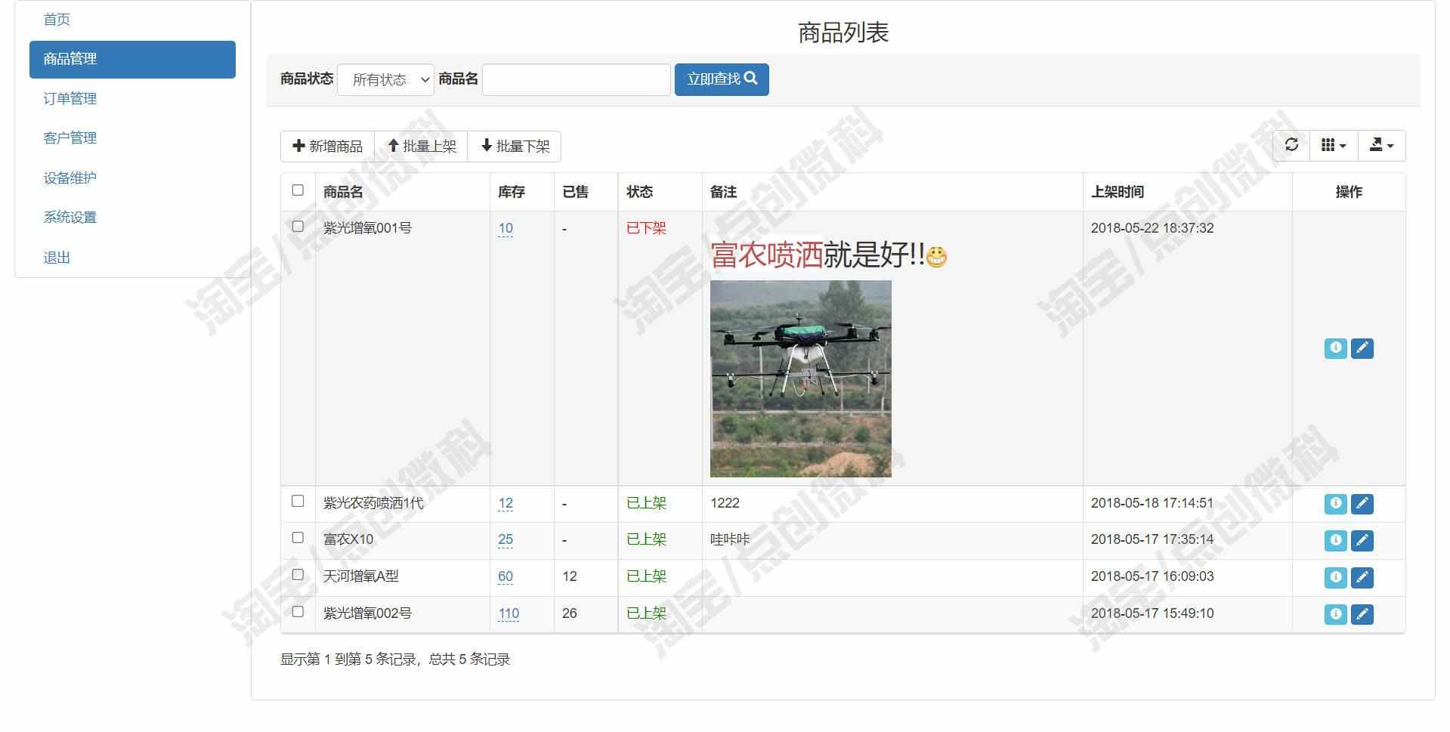Image resolution: width=1450 pixels, height=732 pixels.
Task: Check the box for 紫光增氧002号
Action: click(x=298, y=612)
